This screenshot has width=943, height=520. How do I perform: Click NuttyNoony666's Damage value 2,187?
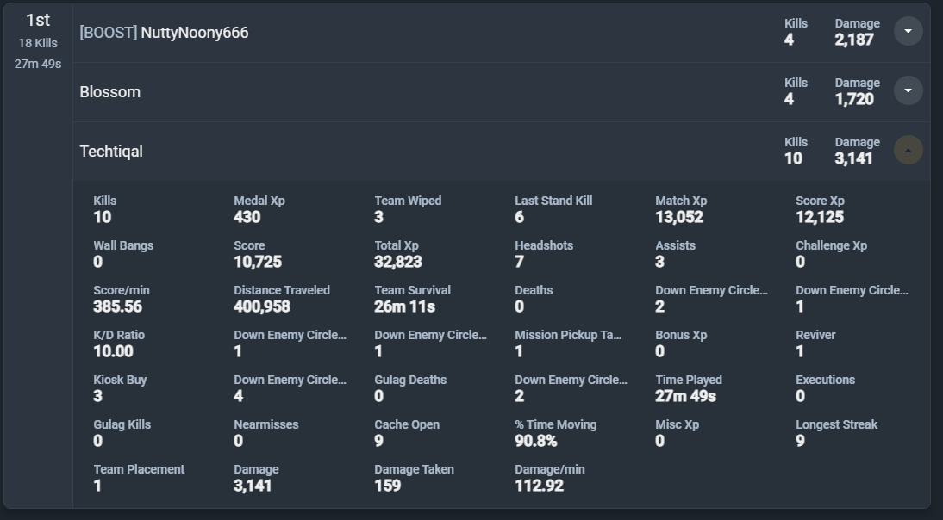tap(854, 40)
